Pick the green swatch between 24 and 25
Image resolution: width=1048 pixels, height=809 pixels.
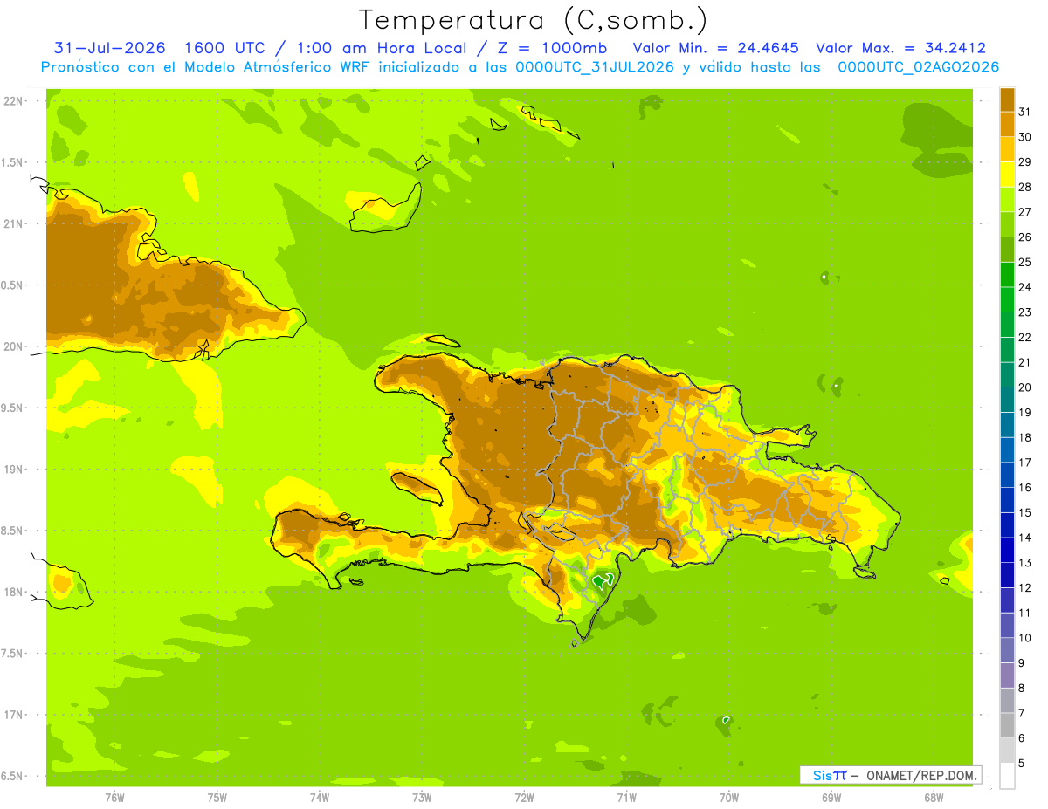pyautogui.click(x=1007, y=274)
